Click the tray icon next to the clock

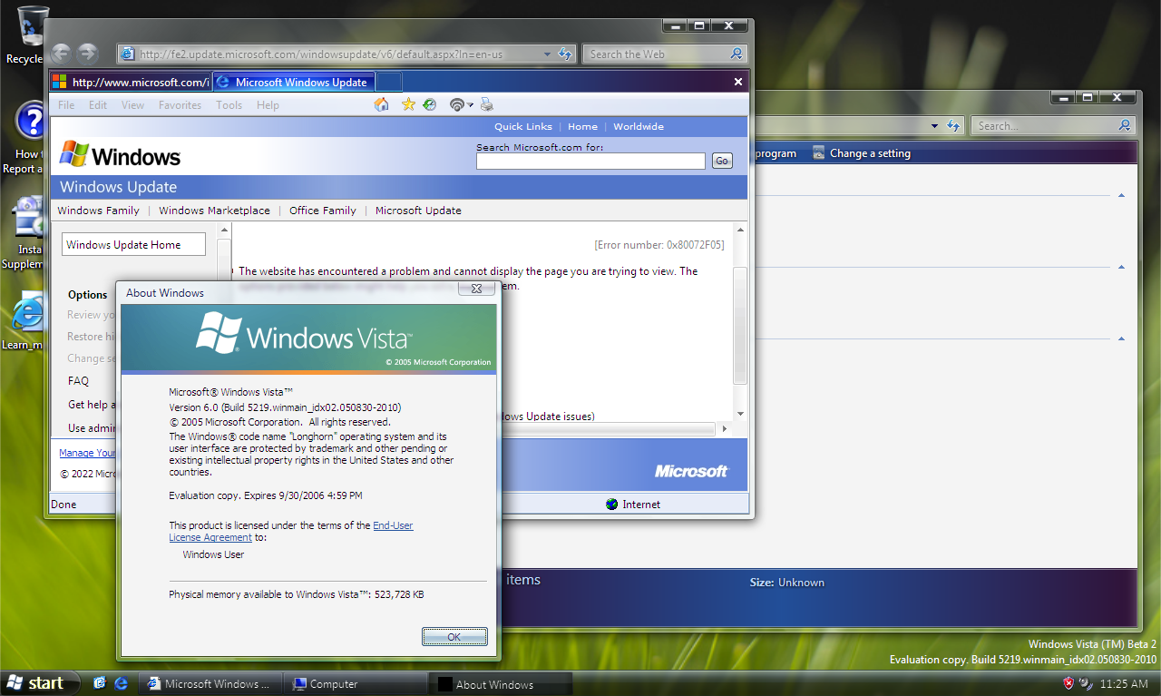click(x=1085, y=683)
